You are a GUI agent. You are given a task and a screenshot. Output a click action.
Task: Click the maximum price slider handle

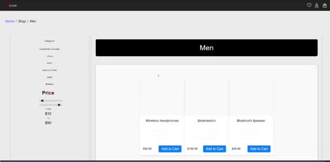pos(59,105)
